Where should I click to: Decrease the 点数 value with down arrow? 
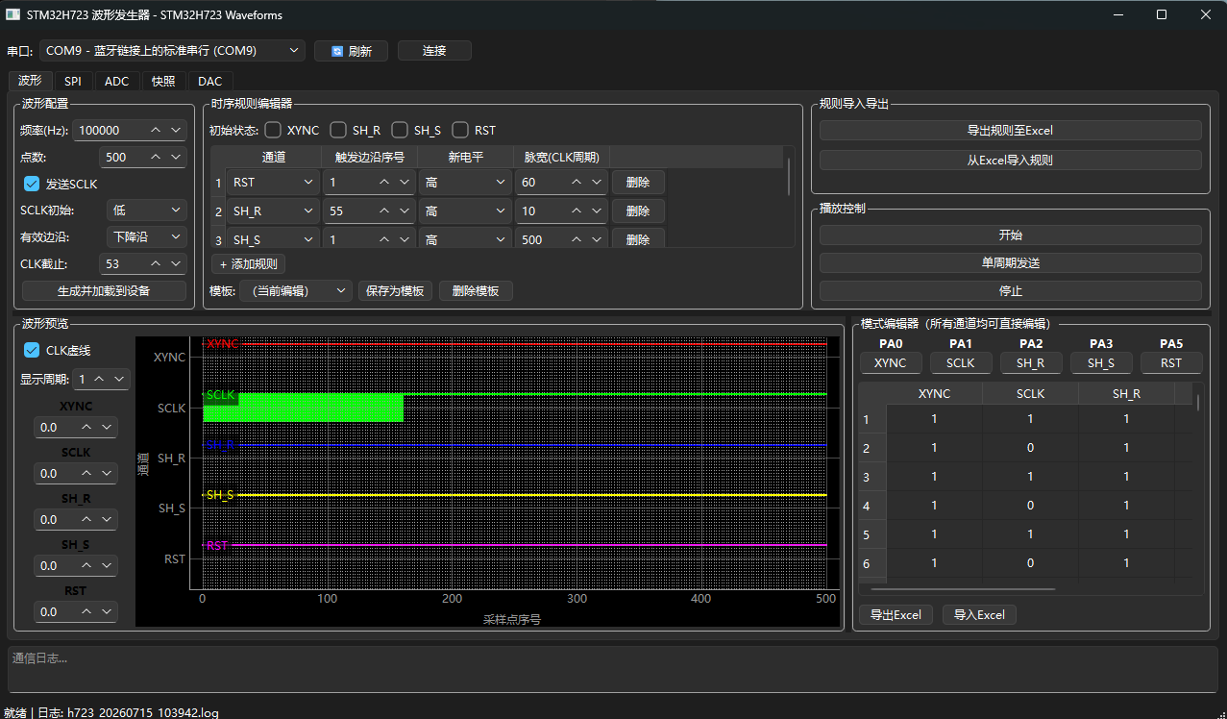click(x=176, y=157)
